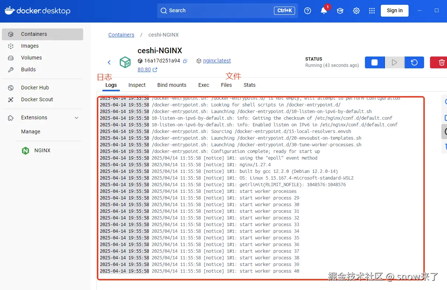Click the NGINX extension logo
447x290 pixels.
pyautogui.click(x=26, y=150)
